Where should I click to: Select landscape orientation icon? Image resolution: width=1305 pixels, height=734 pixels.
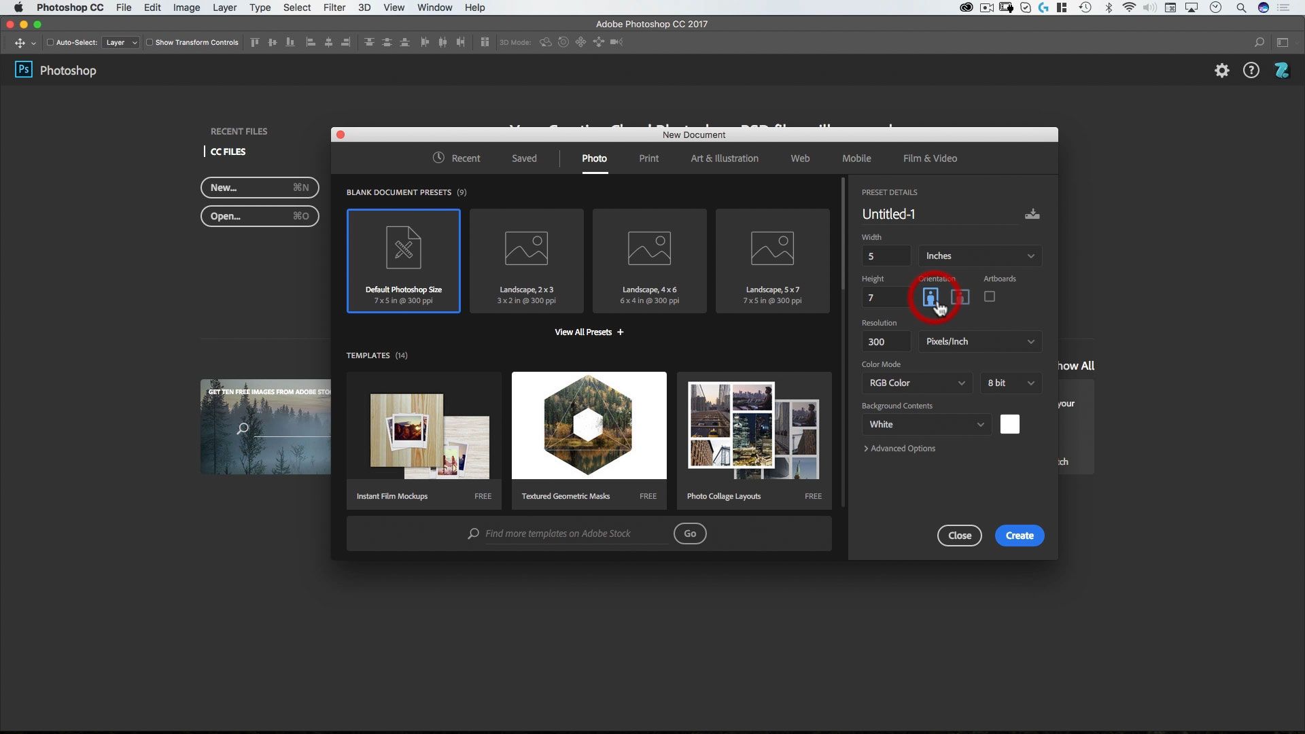point(960,297)
